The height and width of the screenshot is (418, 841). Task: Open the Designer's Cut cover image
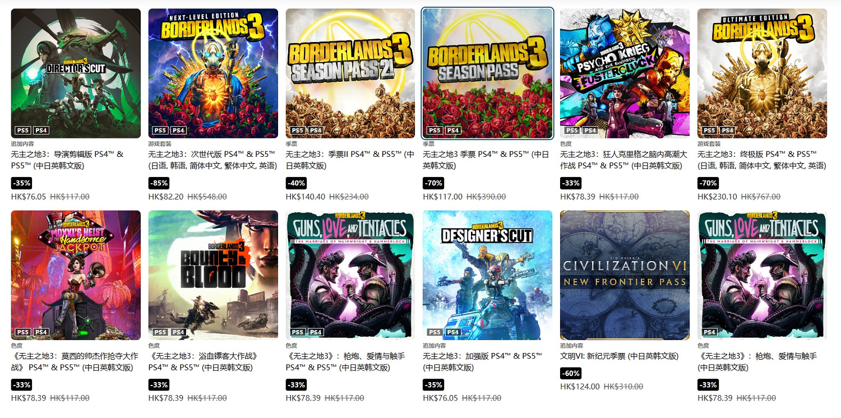pos(488,275)
